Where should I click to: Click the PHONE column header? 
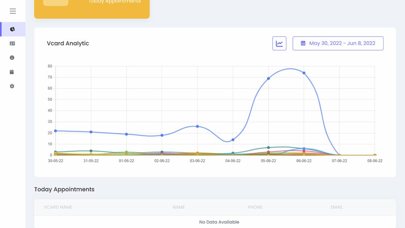click(255, 207)
